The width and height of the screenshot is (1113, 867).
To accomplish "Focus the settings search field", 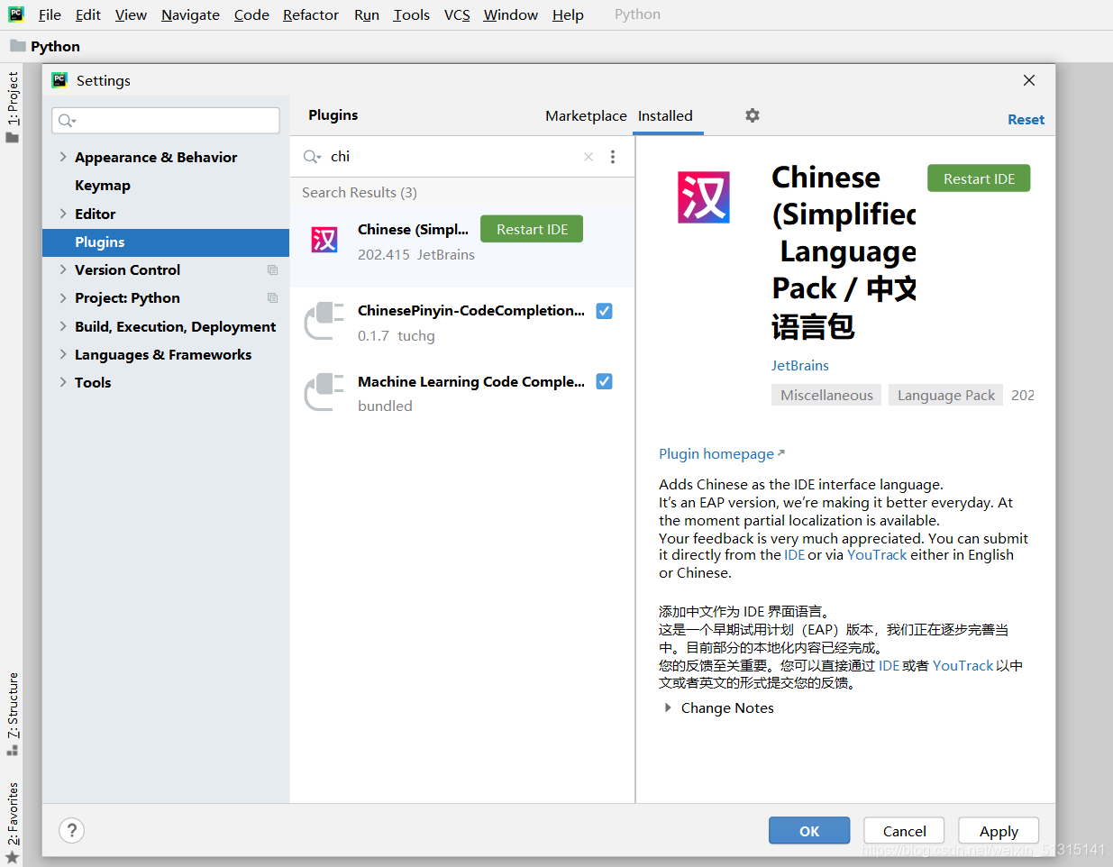I will pyautogui.click(x=166, y=121).
